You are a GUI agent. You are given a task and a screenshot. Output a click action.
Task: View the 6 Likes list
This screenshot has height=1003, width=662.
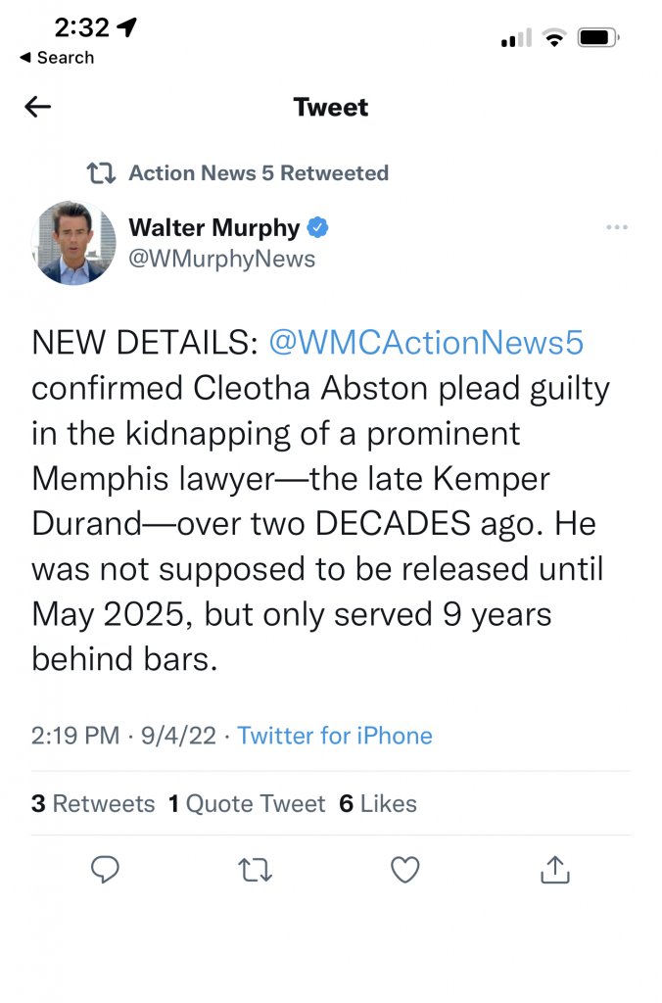coord(378,804)
